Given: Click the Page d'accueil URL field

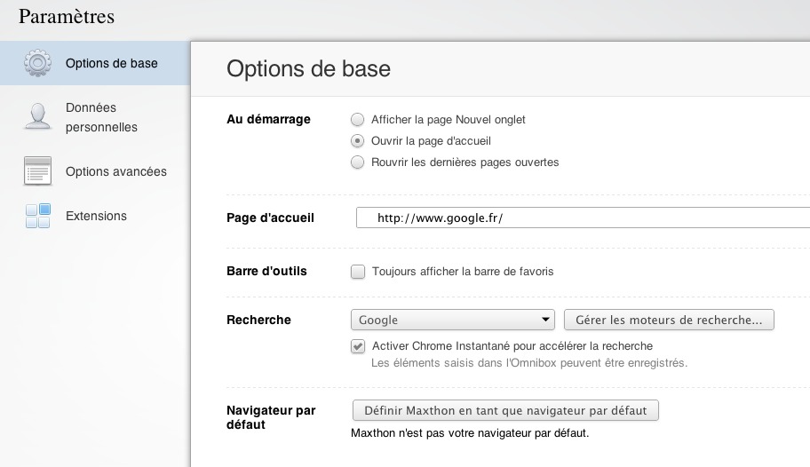Looking at the screenshot, I should [x=583, y=218].
